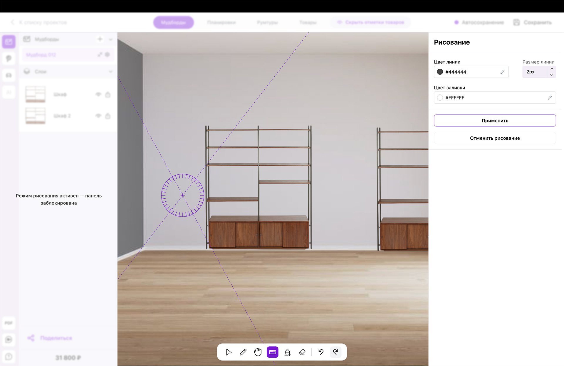This screenshot has width=564, height=366.
Task: Redo the last undone action
Action: click(336, 352)
